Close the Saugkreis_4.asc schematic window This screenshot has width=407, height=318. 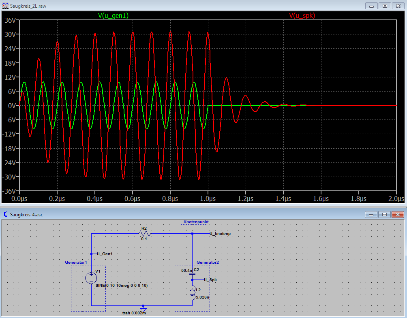[x=398, y=214]
